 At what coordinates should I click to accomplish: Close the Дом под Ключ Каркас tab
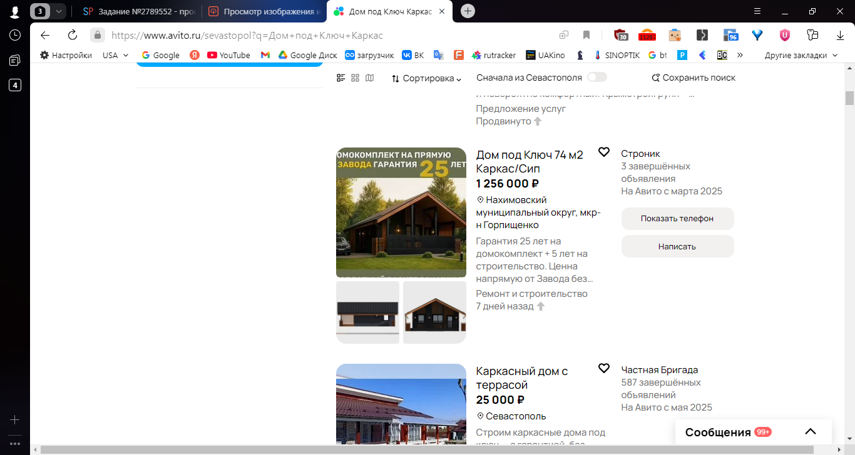point(443,11)
